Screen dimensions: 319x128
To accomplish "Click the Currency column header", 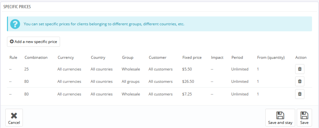I will (65, 58).
